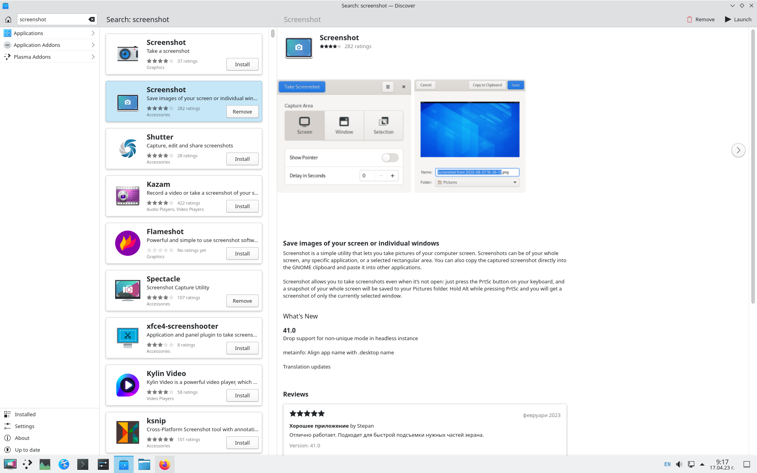Click the Flameshot app icon
Viewport: 757px width, 473px height.
pyautogui.click(x=128, y=243)
